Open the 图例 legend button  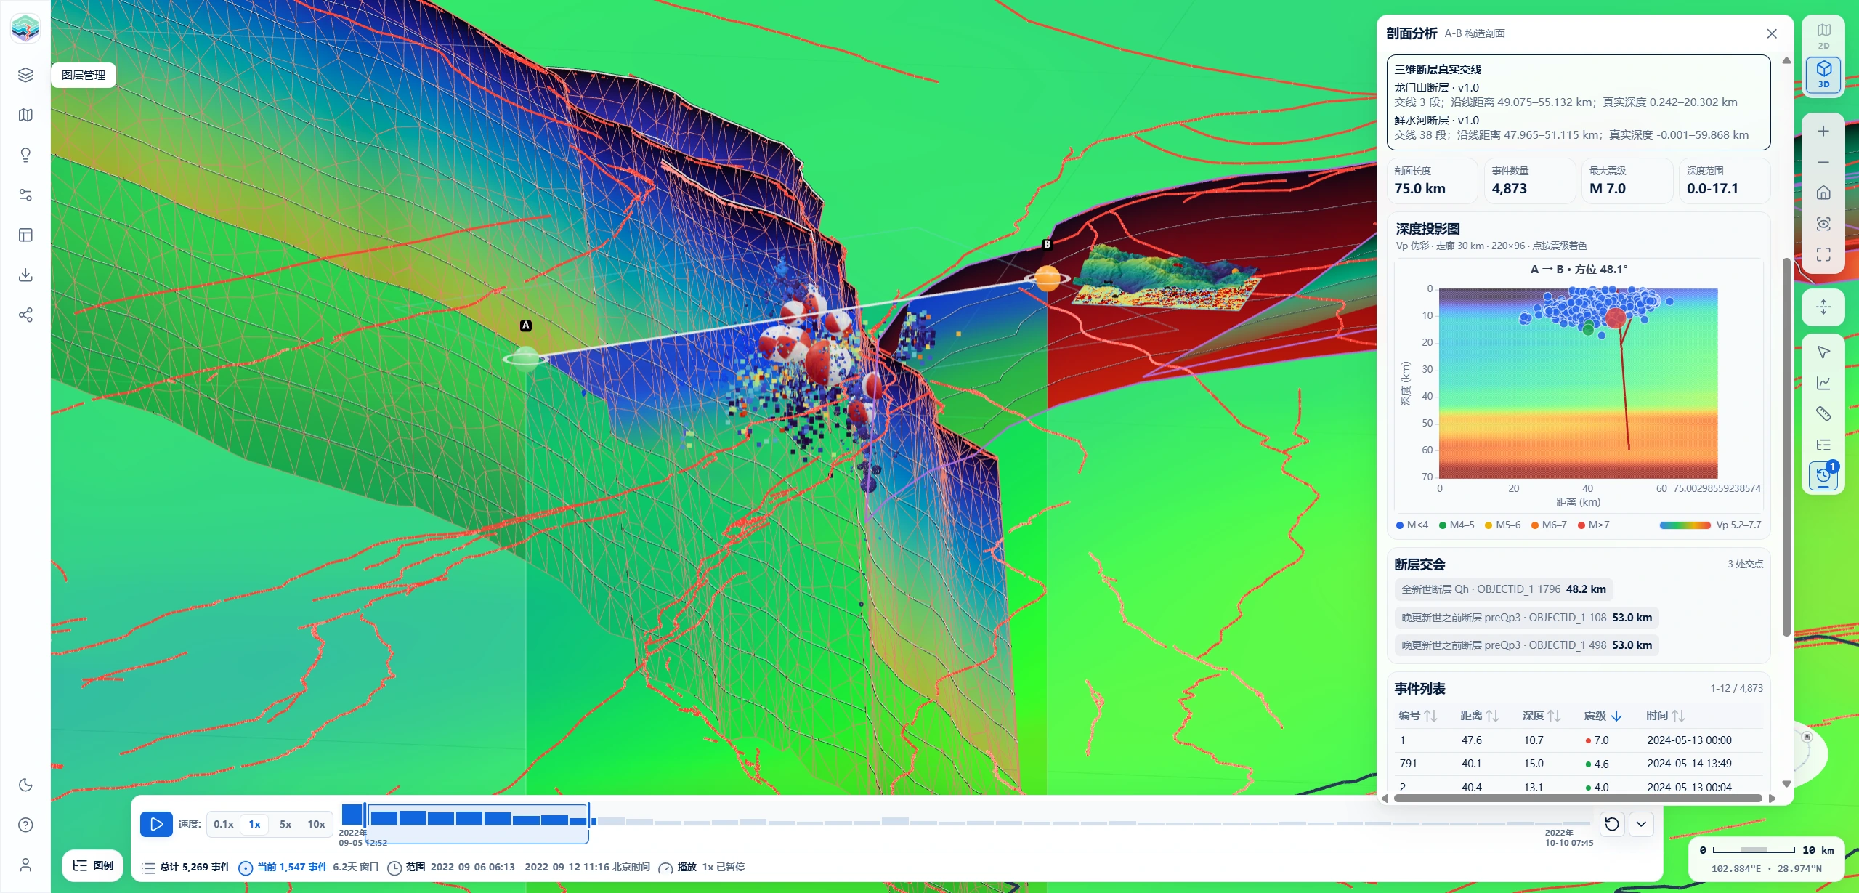tap(93, 865)
